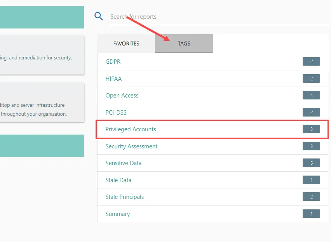Open the Summary reports tag

pos(117,214)
